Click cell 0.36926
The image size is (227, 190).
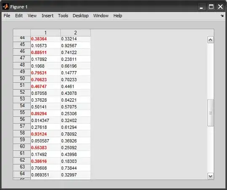coord(75,141)
